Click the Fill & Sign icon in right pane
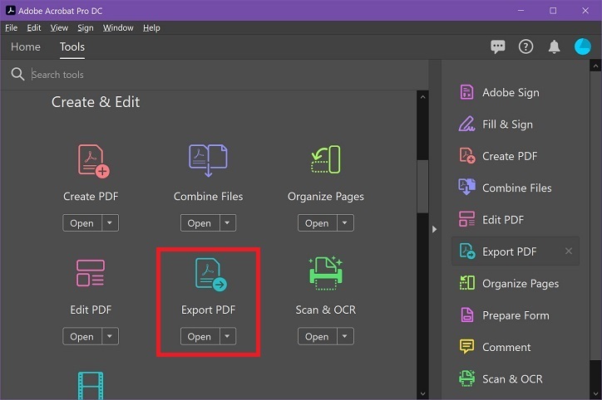This screenshot has width=602, height=400. pos(466,124)
